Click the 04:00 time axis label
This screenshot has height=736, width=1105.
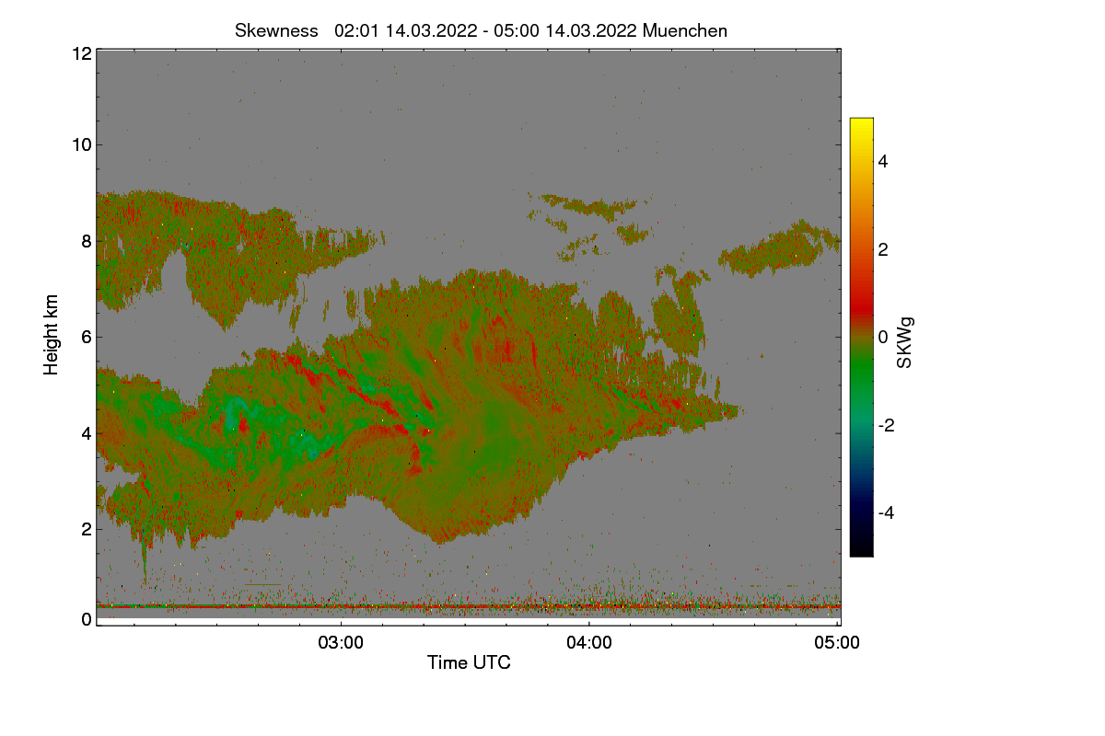[x=589, y=643]
